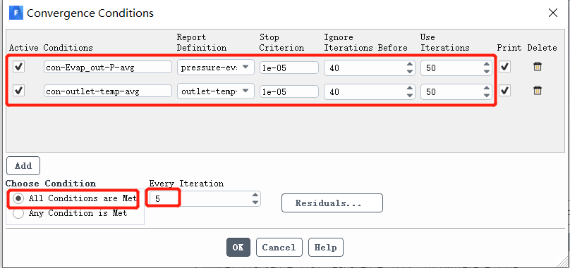Click the Fluent logo icon in title bar

[16, 13]
